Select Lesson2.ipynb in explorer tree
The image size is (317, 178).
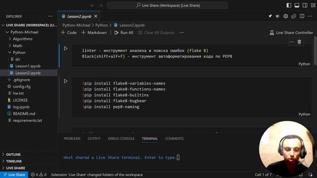point(29,73)
